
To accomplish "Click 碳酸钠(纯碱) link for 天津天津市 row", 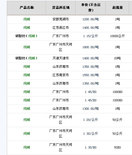I will pyautogui.click(x=26, y=58).
